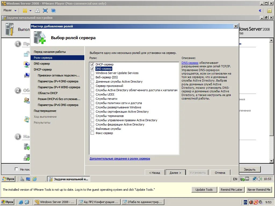The width and height of the screenshot is (275, 206).
Task: Click the VMware unity mode icon
Action: point(53,11)
